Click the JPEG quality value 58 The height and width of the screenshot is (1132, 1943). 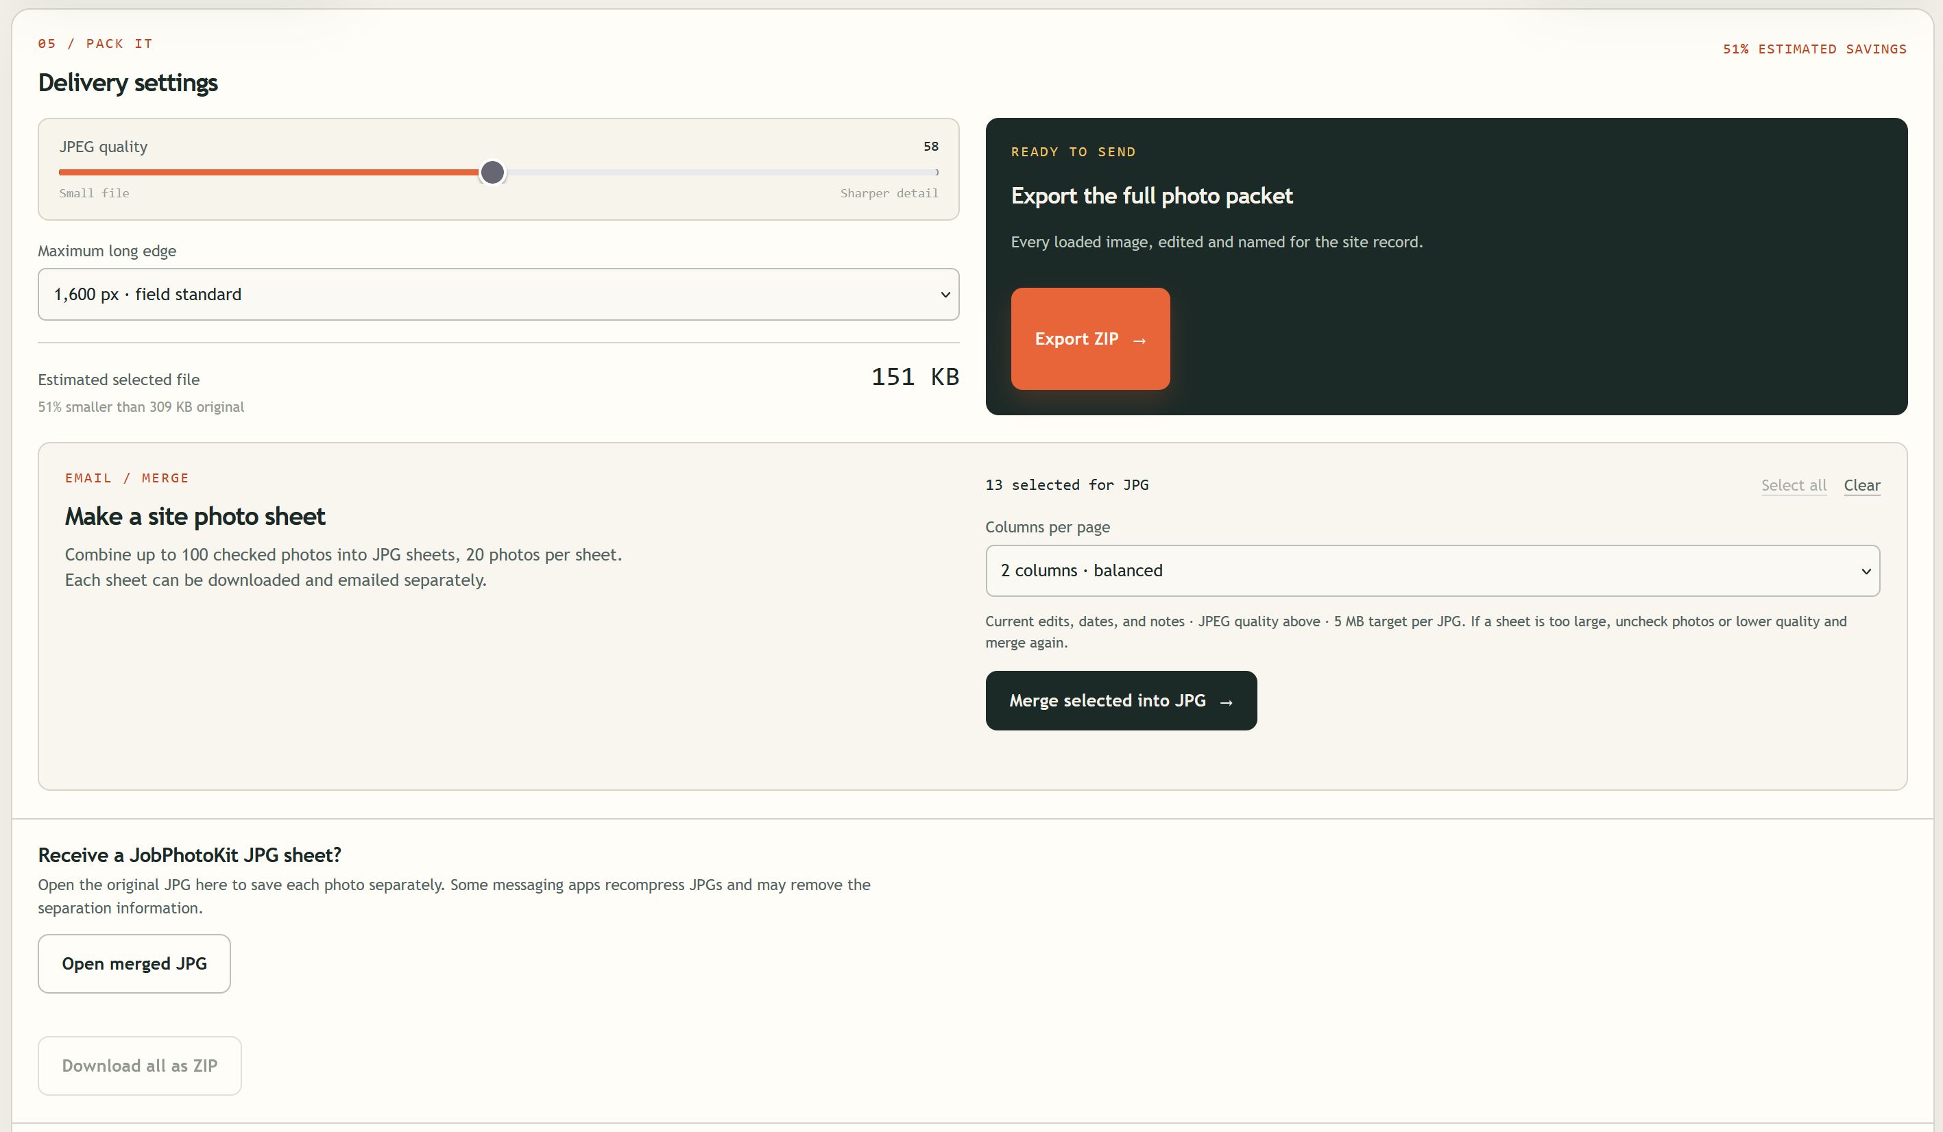pos(930,147)
